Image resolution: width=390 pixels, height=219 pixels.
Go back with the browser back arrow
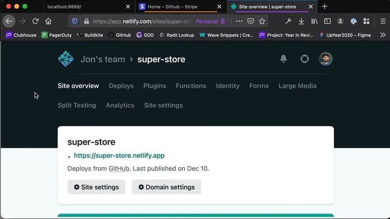pyautogui.click(x=9, y=21)
